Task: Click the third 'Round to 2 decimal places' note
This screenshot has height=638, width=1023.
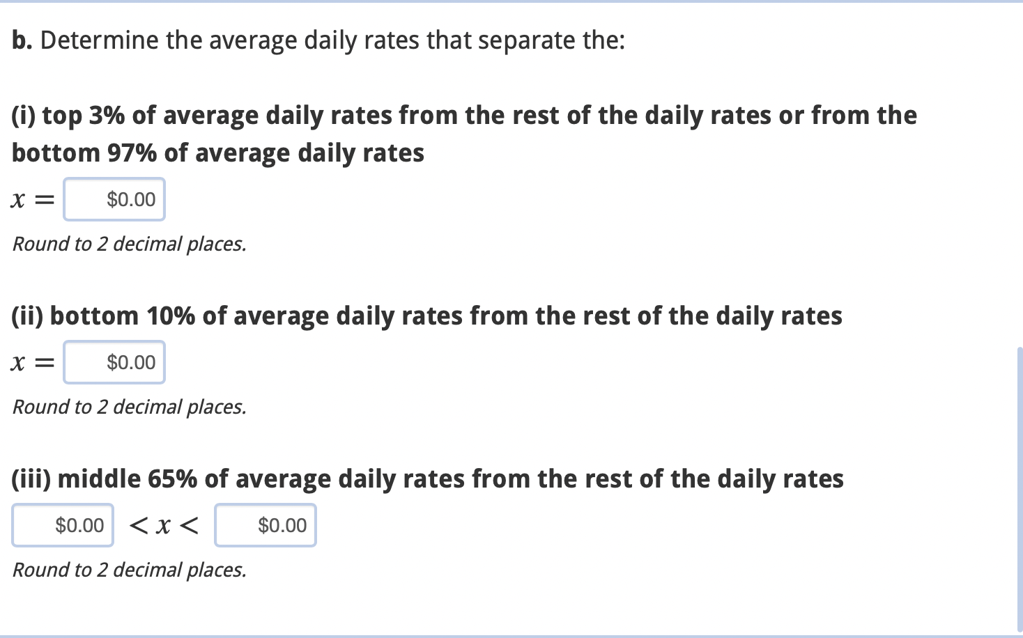Action: (130, 570)
